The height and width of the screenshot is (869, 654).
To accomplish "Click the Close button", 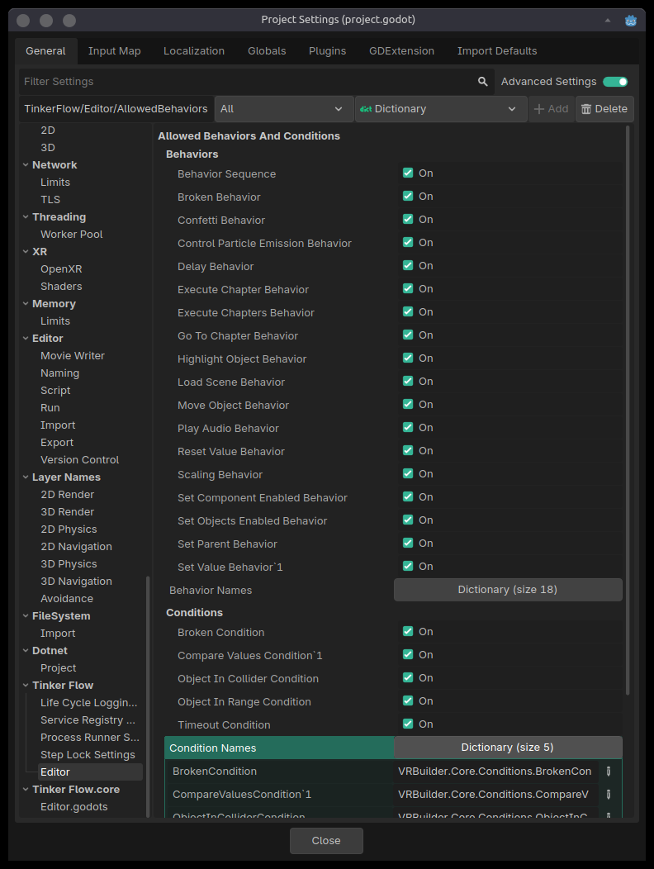I will (326, 841).
